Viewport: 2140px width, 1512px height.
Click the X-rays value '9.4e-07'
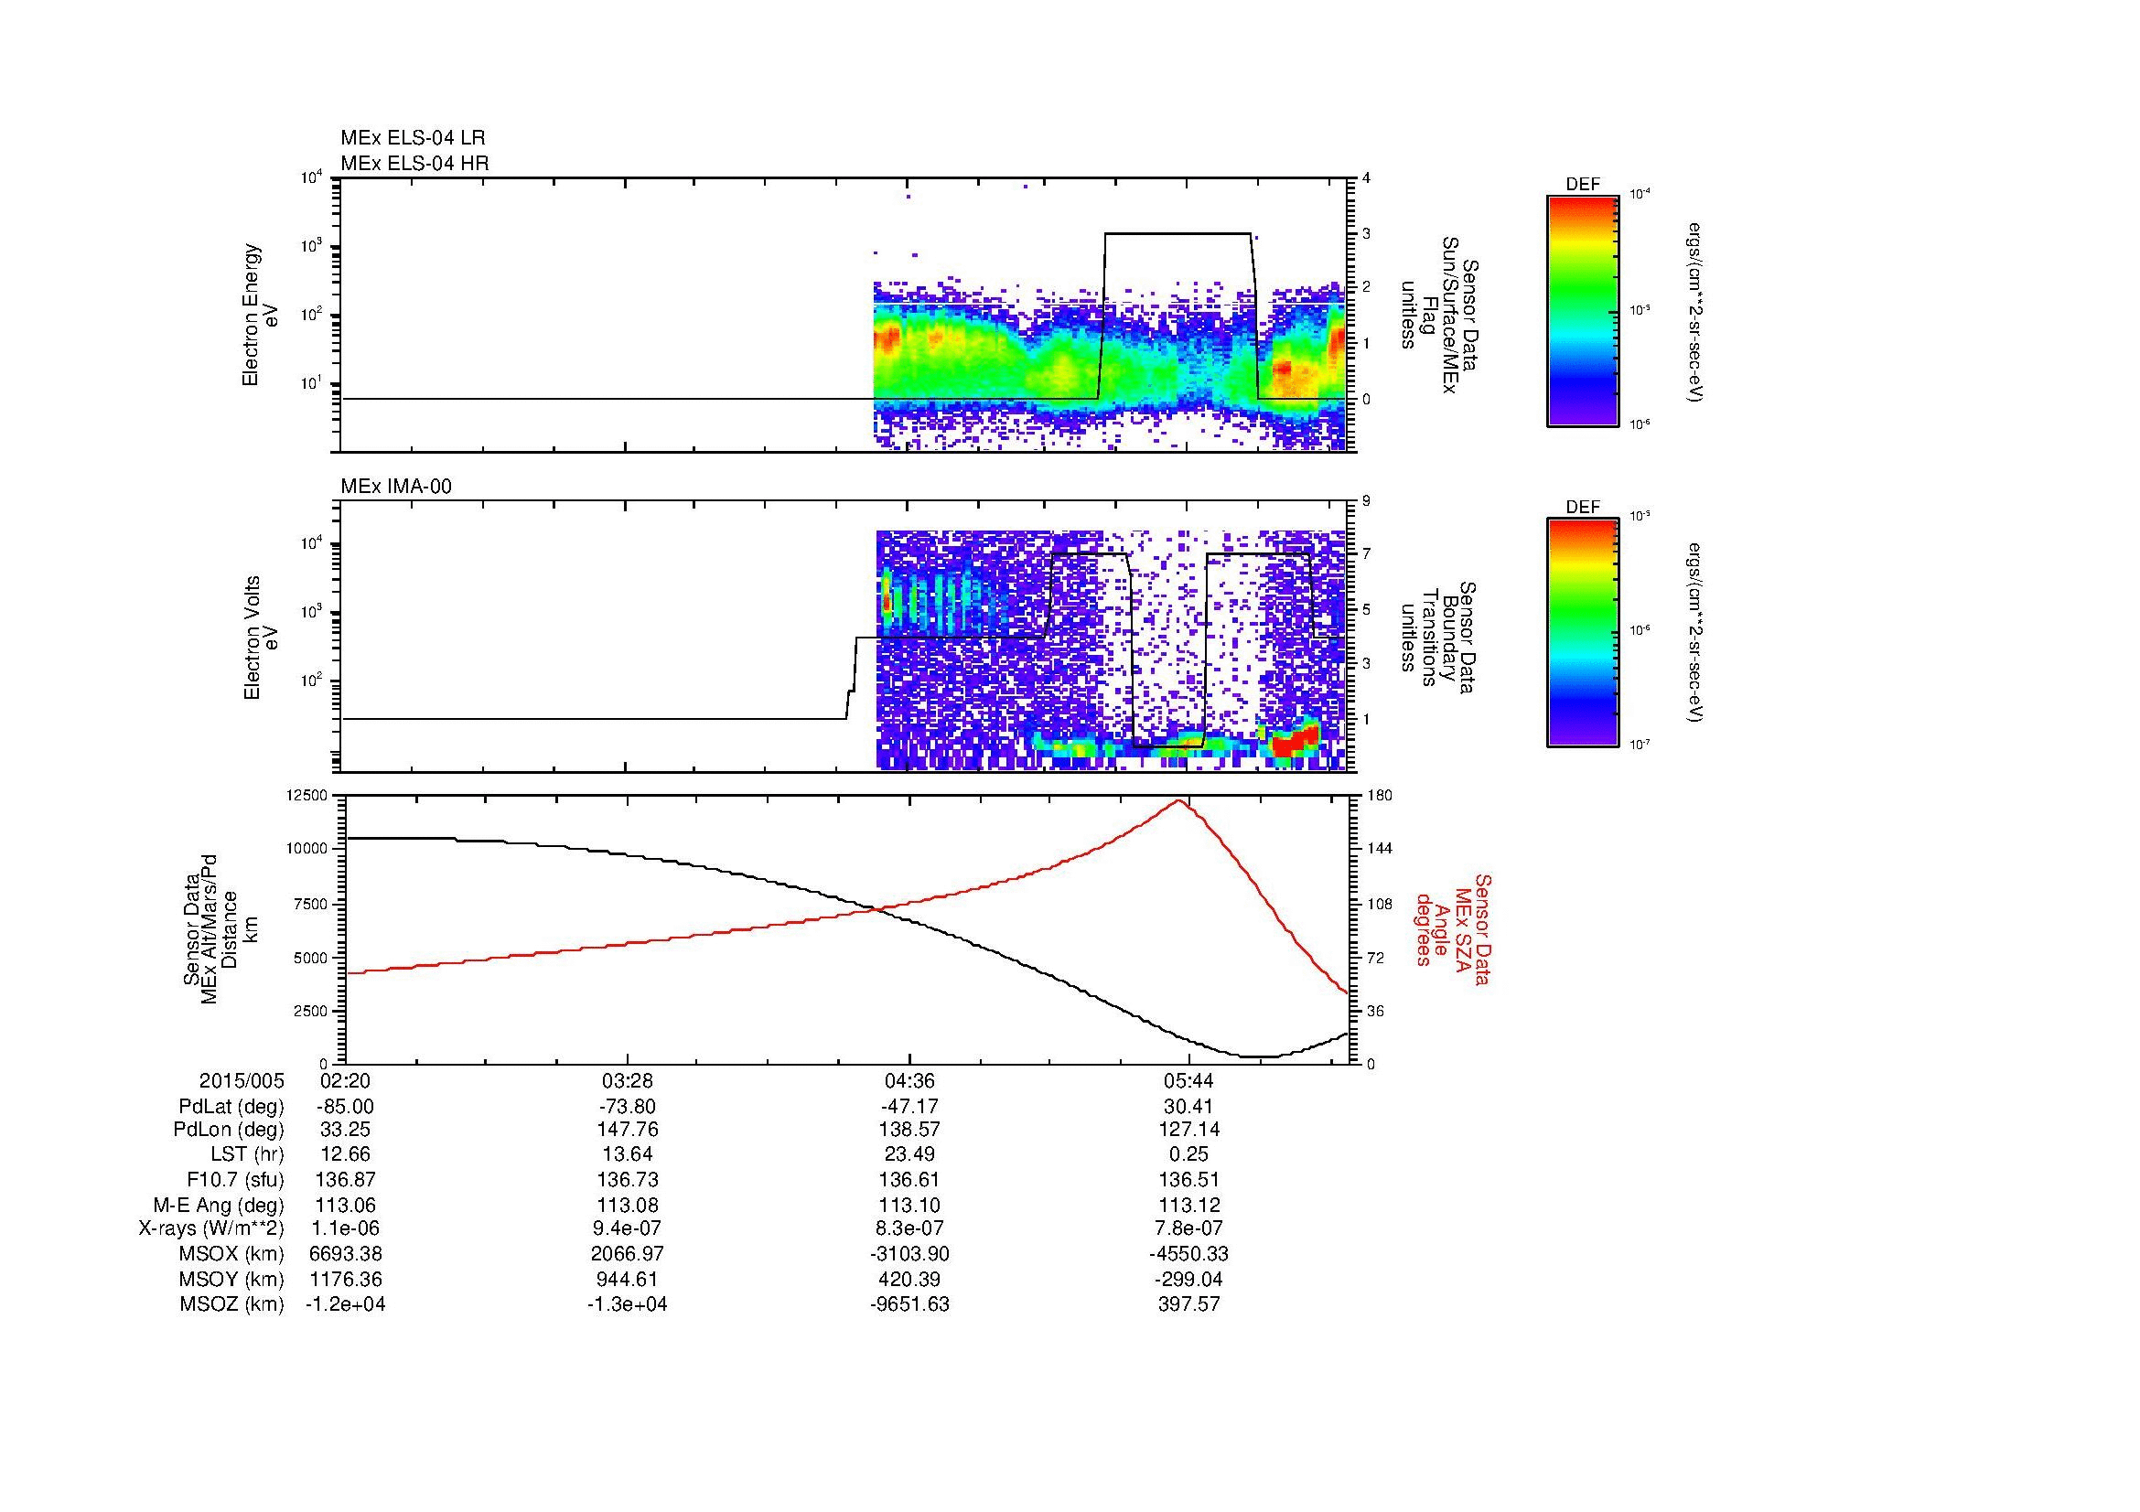tap(628, 1229)
